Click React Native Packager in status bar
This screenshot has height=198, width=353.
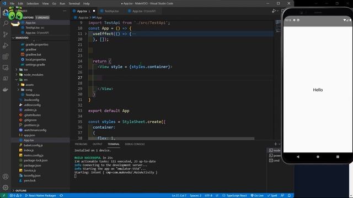click(40, 196)
